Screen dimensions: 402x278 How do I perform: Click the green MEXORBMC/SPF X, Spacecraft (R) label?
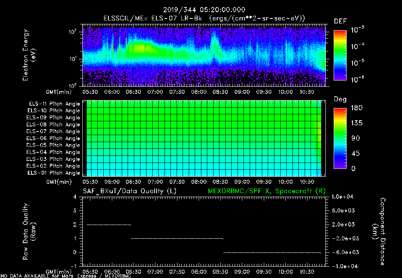pos(267,191)
